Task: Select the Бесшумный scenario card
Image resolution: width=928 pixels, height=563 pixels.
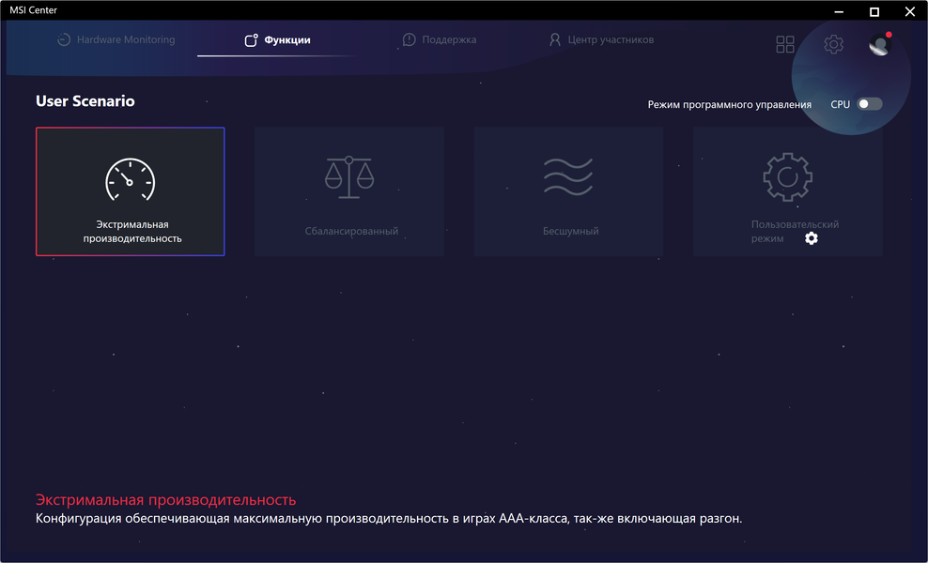Action: [x=568, y=191]
